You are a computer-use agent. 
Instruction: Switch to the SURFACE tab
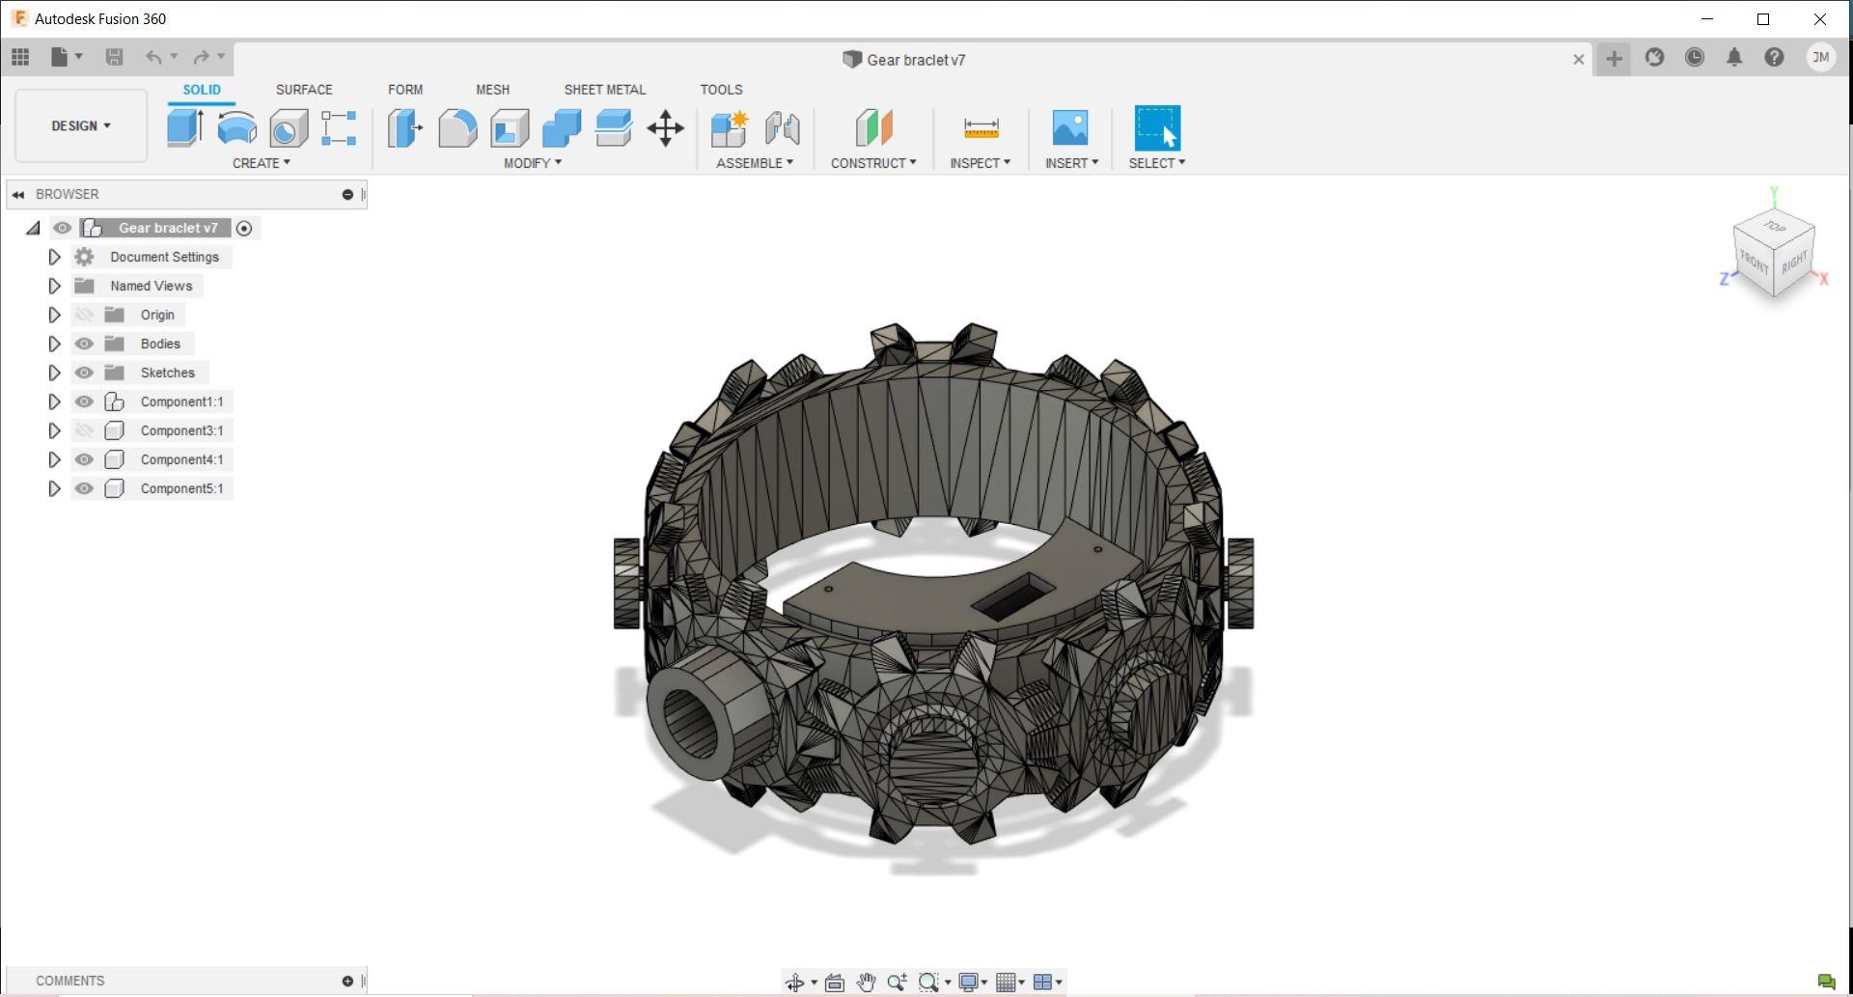(x=304, y=90)
